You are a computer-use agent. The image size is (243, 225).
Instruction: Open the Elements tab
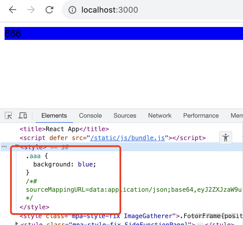point(54,116)
